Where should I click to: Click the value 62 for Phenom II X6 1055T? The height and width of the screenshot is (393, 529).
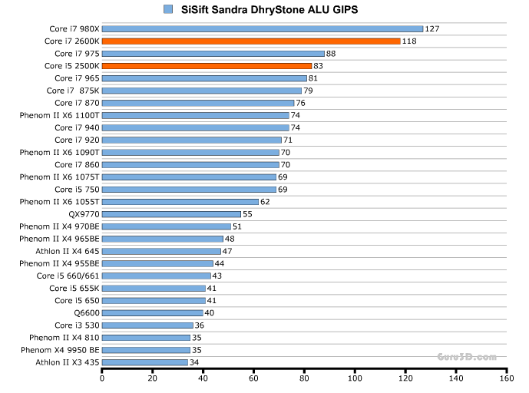tap(265, 202)
